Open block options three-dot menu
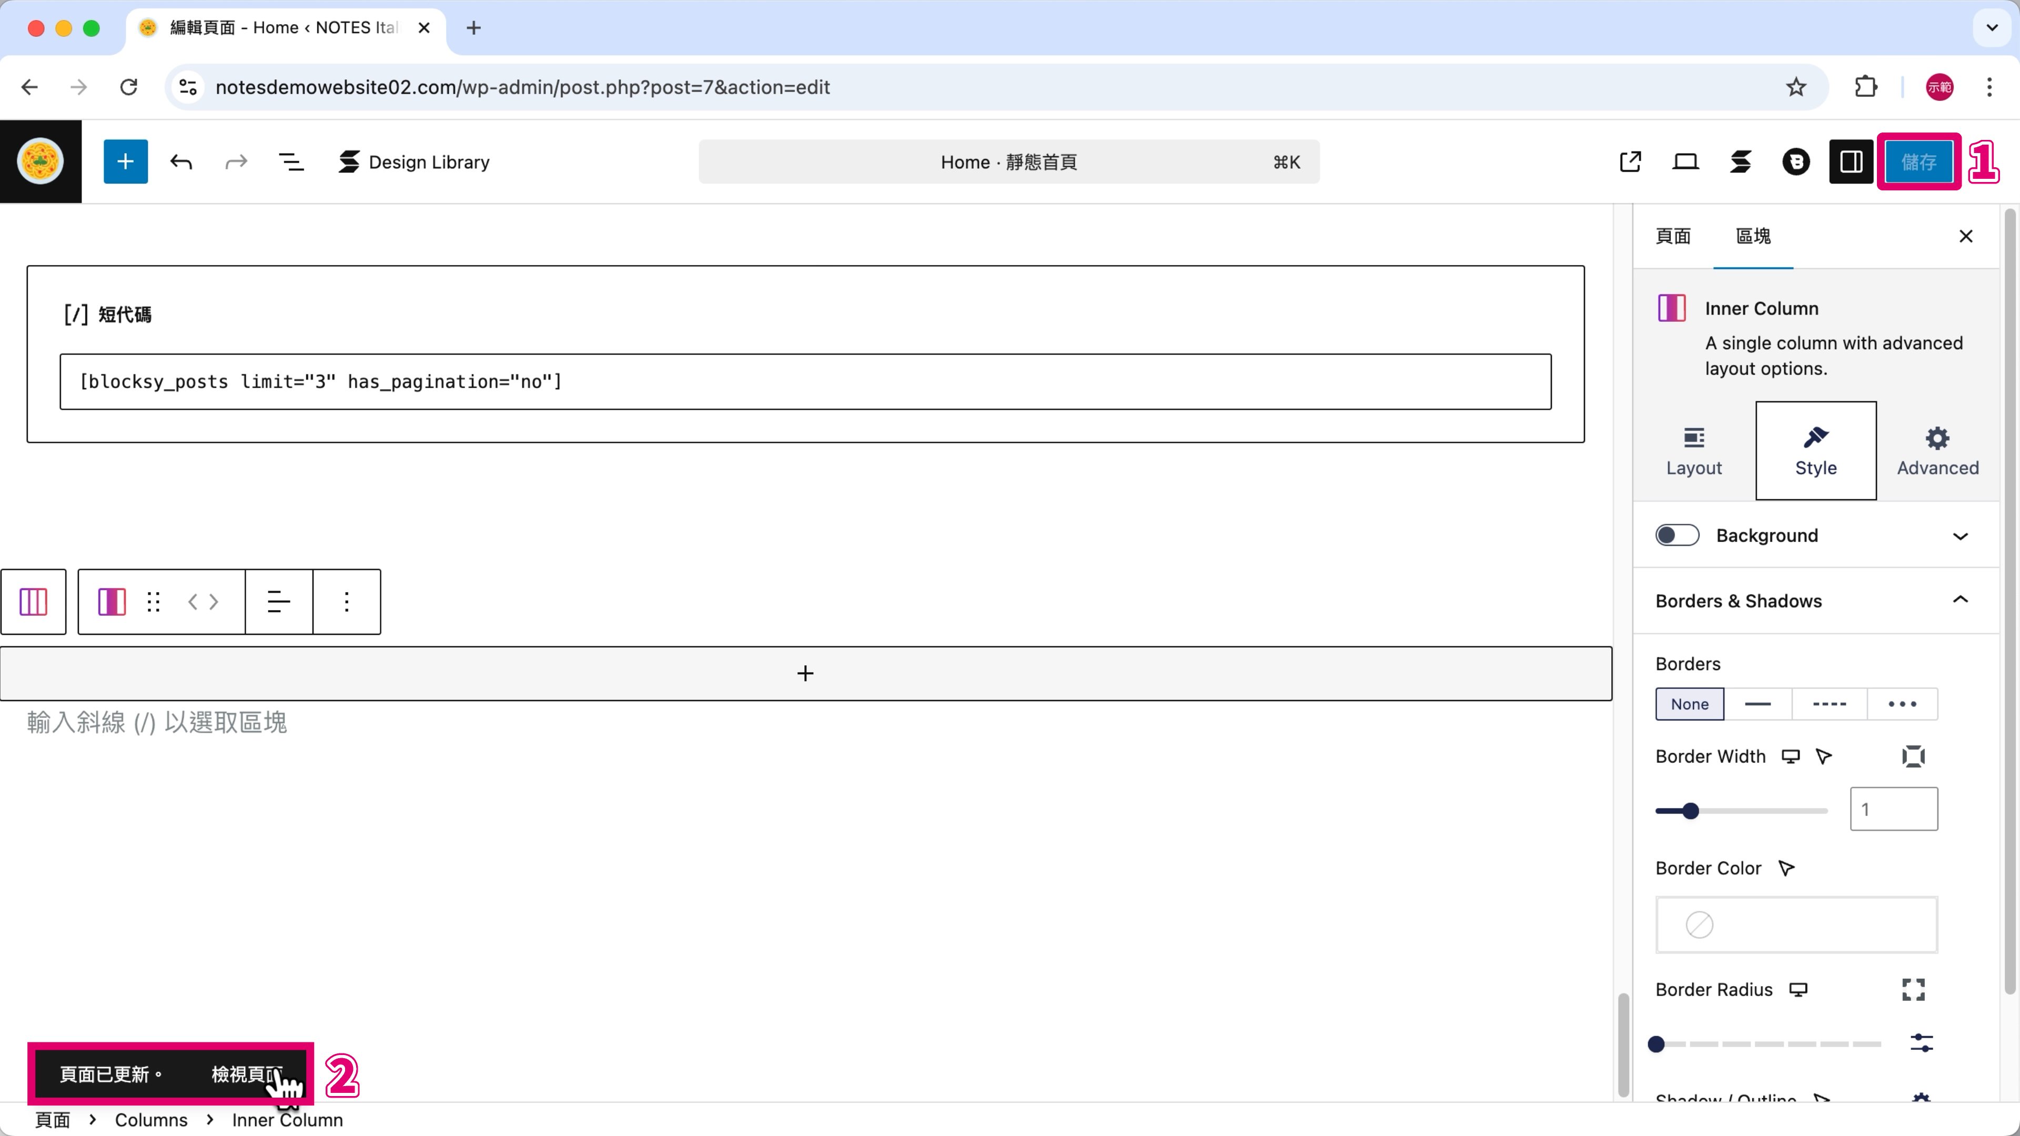Screen dimensions: 2020x1136 [347, 601]
